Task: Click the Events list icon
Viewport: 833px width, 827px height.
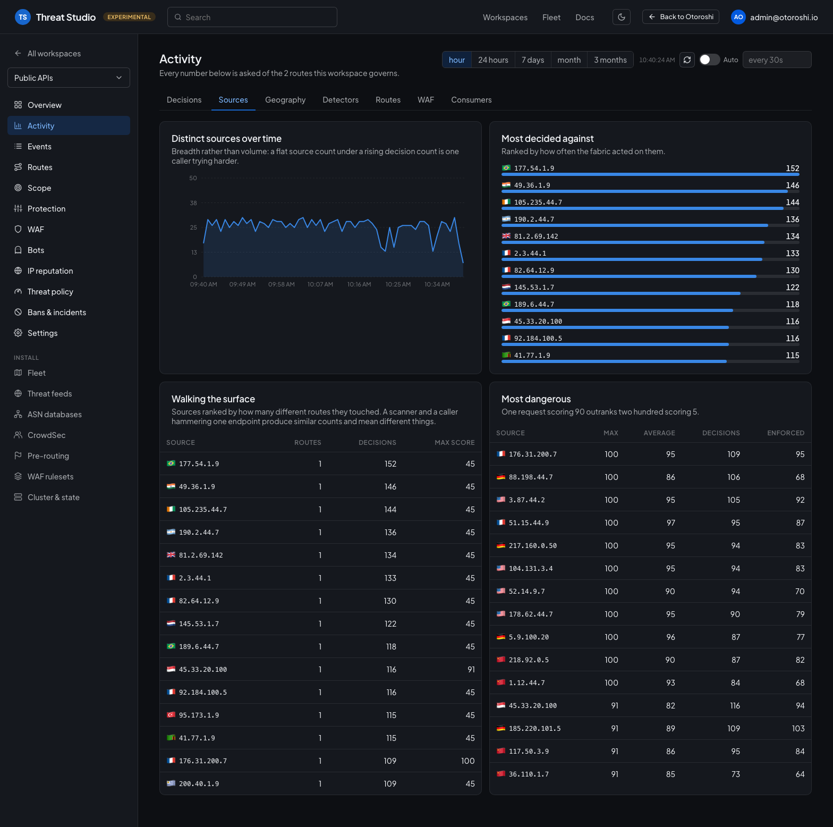Action: pyautogui.click(x=18, y=146)
